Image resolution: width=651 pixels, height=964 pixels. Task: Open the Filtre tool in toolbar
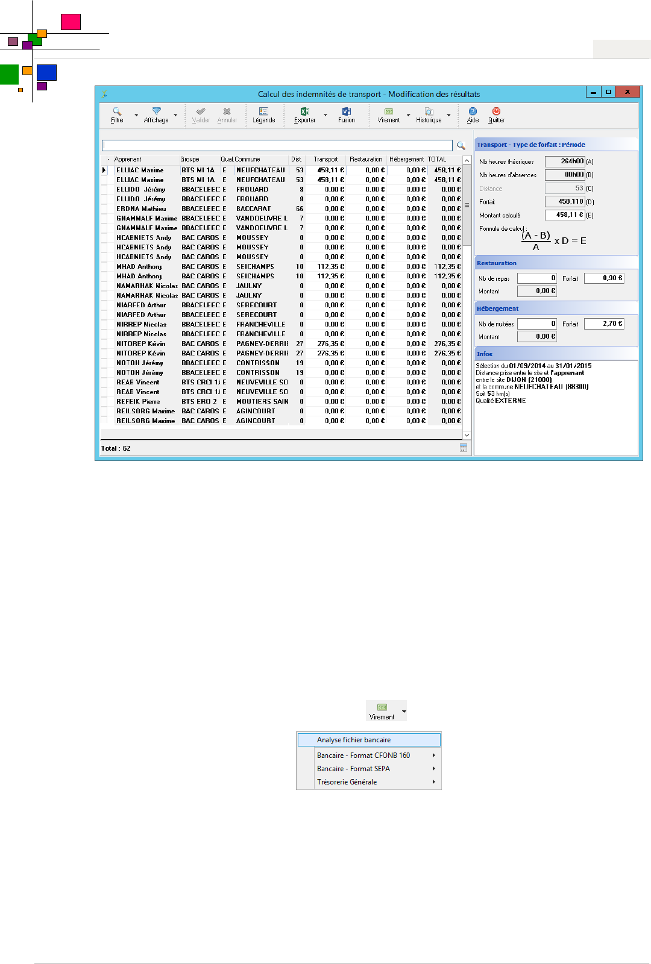point(117,114)
